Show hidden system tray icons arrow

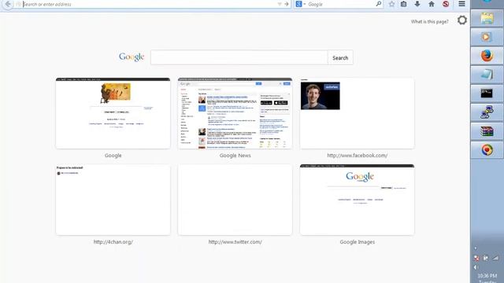[x=476, y=248]
